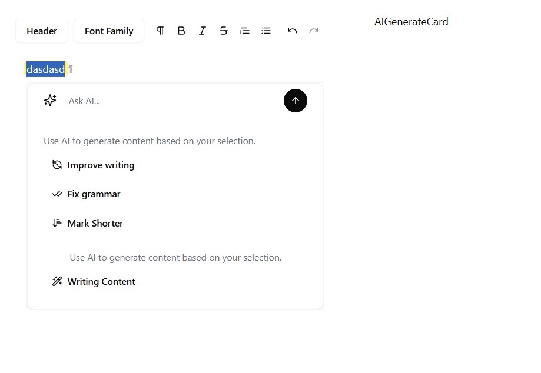
Task: Click the AI sparkle icon
Action: [51, 101]
